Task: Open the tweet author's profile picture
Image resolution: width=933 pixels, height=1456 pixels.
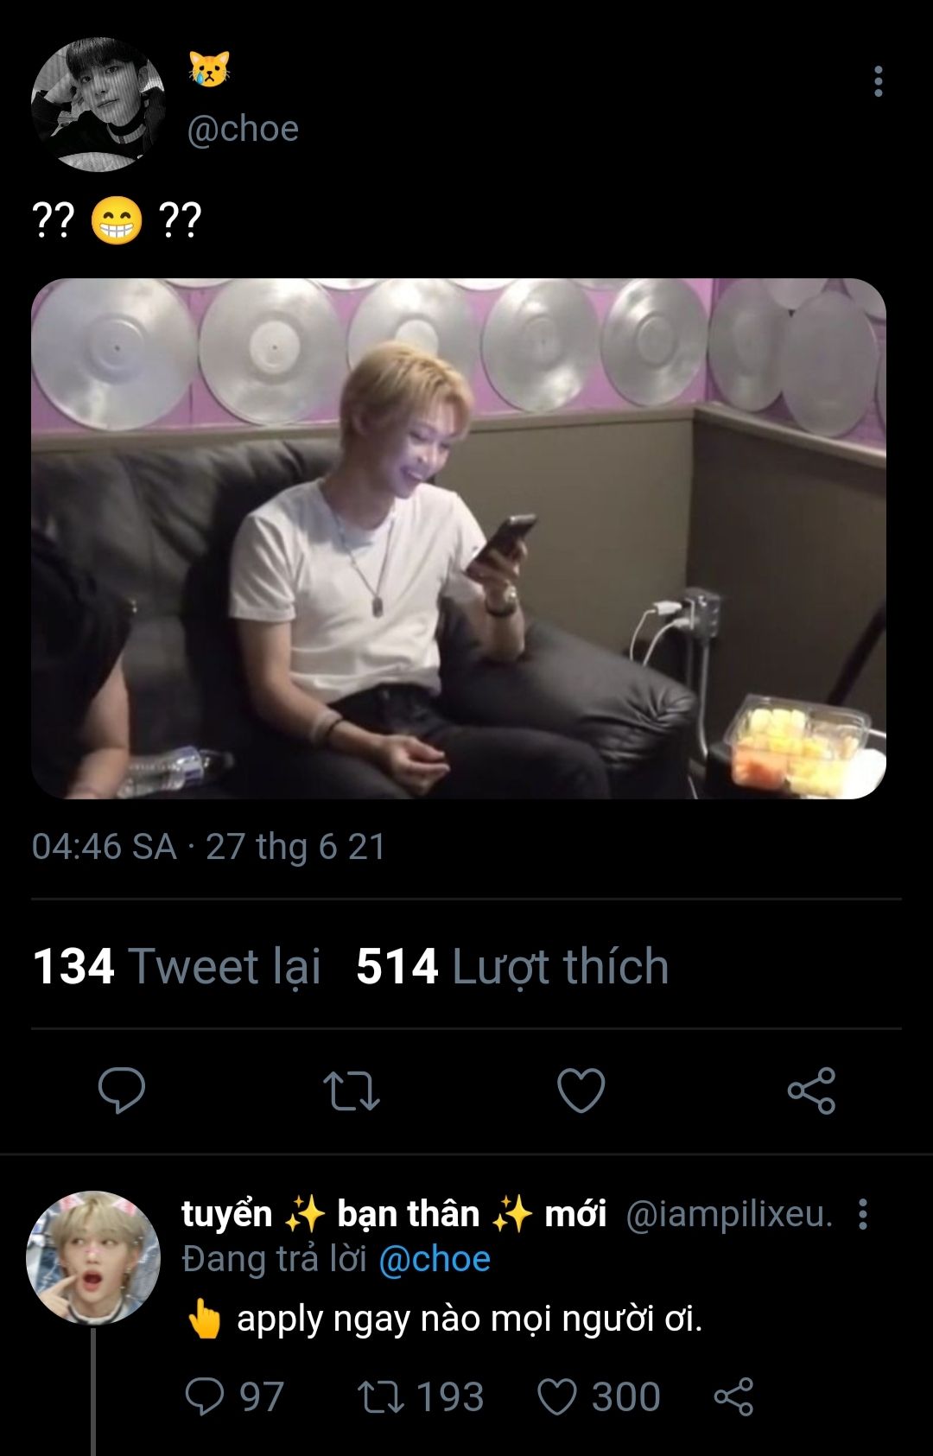Action: click(98, 104)
